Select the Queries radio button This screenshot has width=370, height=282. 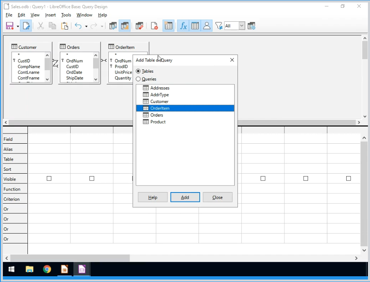138,79
